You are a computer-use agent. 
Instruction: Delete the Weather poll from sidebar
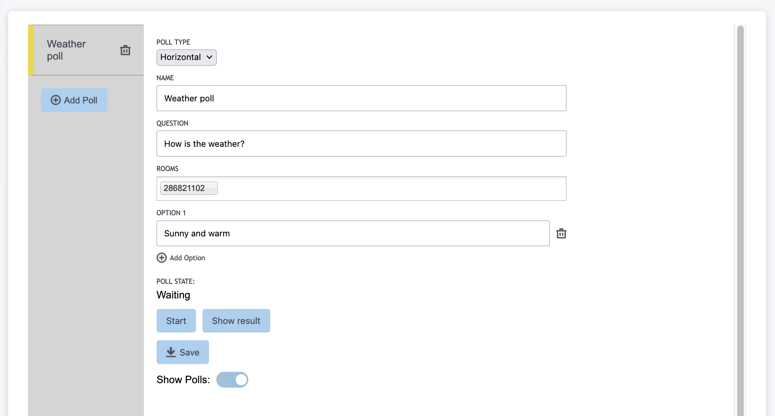[x=125, y=50]
